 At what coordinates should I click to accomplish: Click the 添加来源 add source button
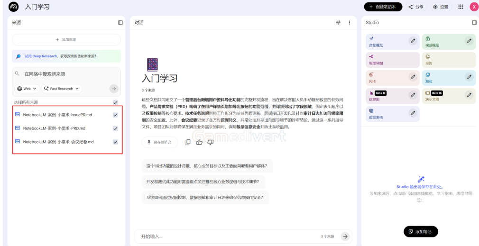[66, 40]
